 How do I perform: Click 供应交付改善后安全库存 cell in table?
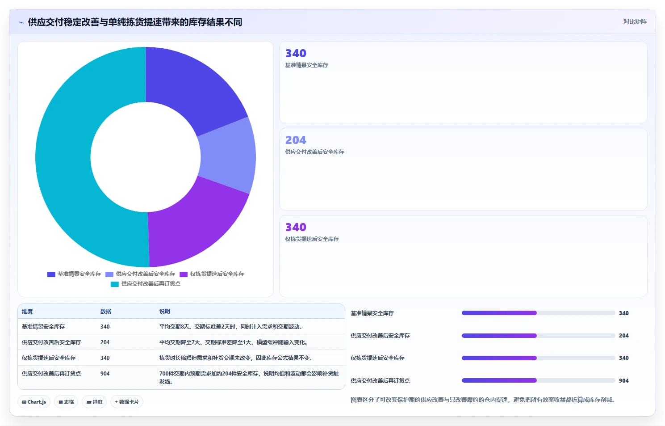(51, 342)
